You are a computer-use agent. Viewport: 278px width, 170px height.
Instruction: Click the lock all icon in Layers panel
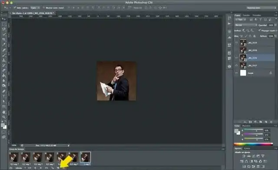pyautogui.click(x=255, y=36)
